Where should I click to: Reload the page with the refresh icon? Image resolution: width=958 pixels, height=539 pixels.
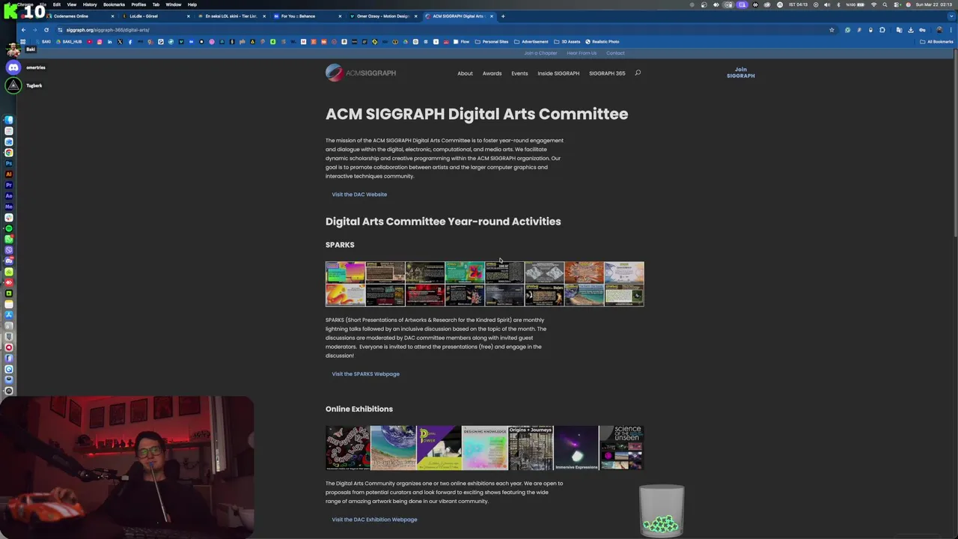click(x=46, y=30)
